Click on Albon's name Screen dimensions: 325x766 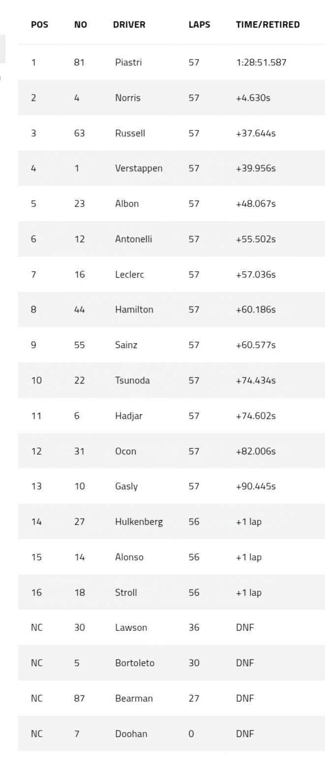tap(127, 204)
